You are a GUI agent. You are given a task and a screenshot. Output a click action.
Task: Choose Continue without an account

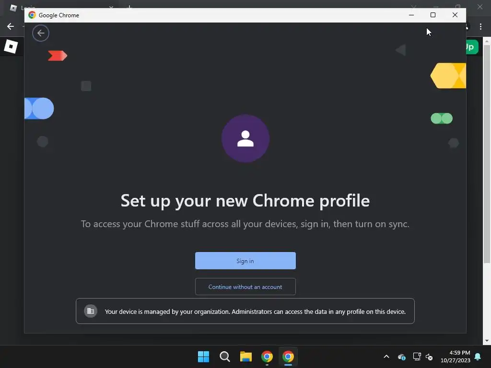click(245, 287)
